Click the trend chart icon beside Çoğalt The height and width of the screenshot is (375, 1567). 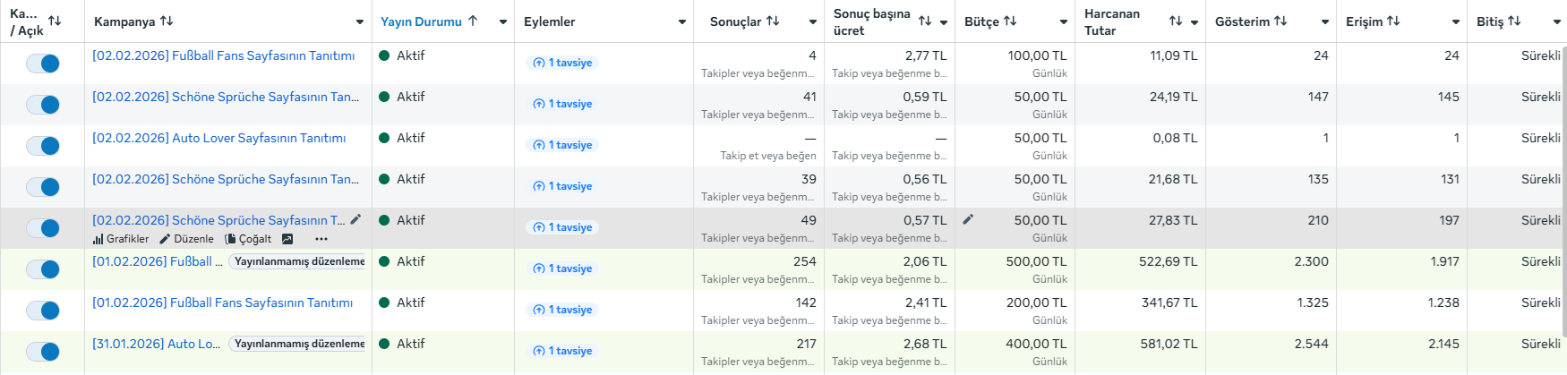pos(287,239)
